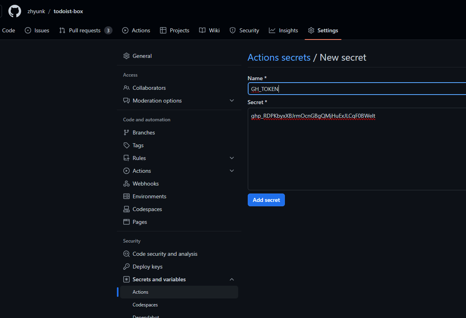Select Actions under Secrets and variables
This screenshot has width=466, height=318.
point(179,292)
